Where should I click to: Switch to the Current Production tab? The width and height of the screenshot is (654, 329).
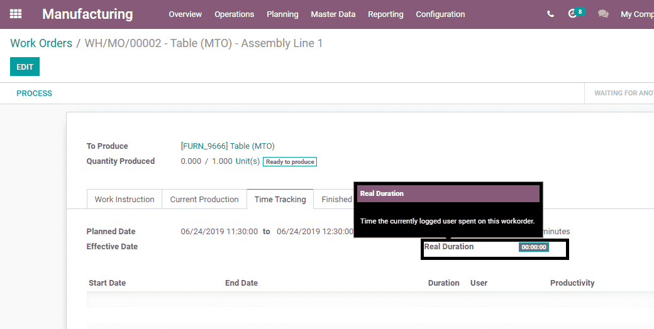(x=204, y=200)
